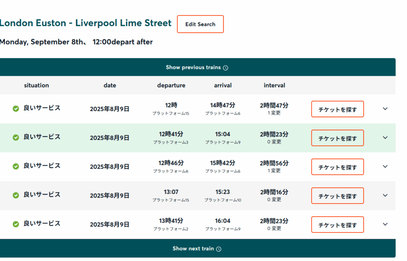Click green status check icon for 13時41分 train
407x261 pixels.
coord(16,224)
